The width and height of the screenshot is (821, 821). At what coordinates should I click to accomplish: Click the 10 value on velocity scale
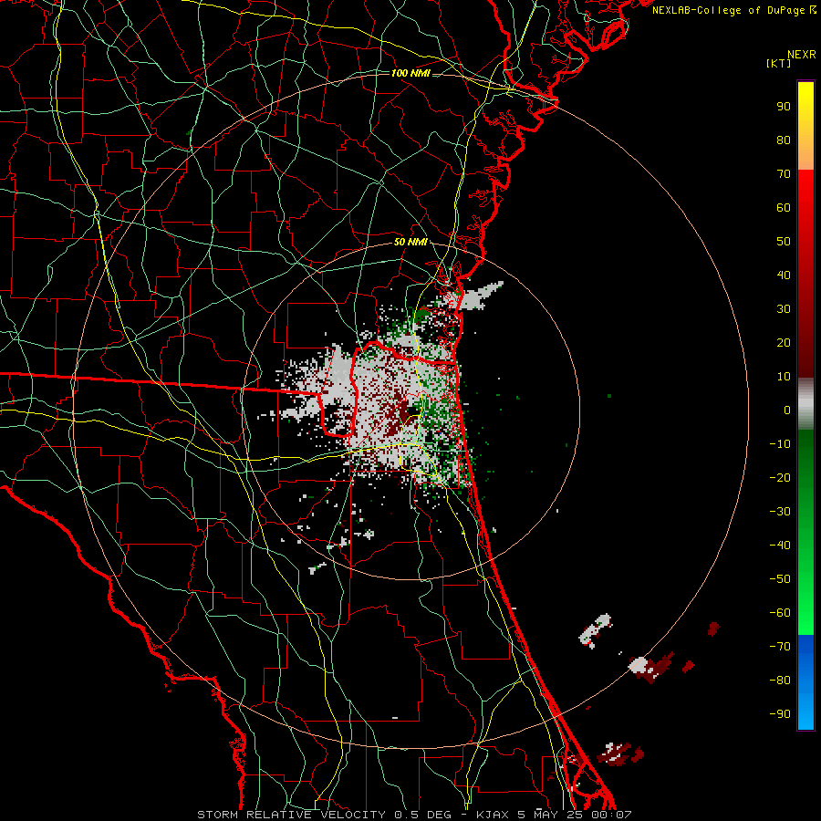(784, 377)
